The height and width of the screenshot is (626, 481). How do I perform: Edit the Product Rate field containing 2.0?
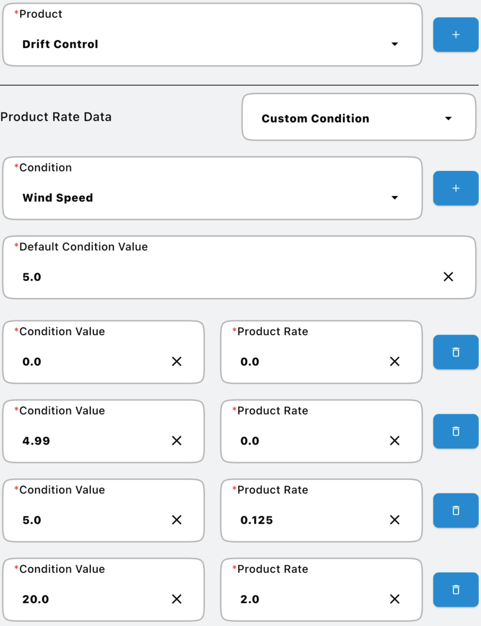[x=307, y=599]
